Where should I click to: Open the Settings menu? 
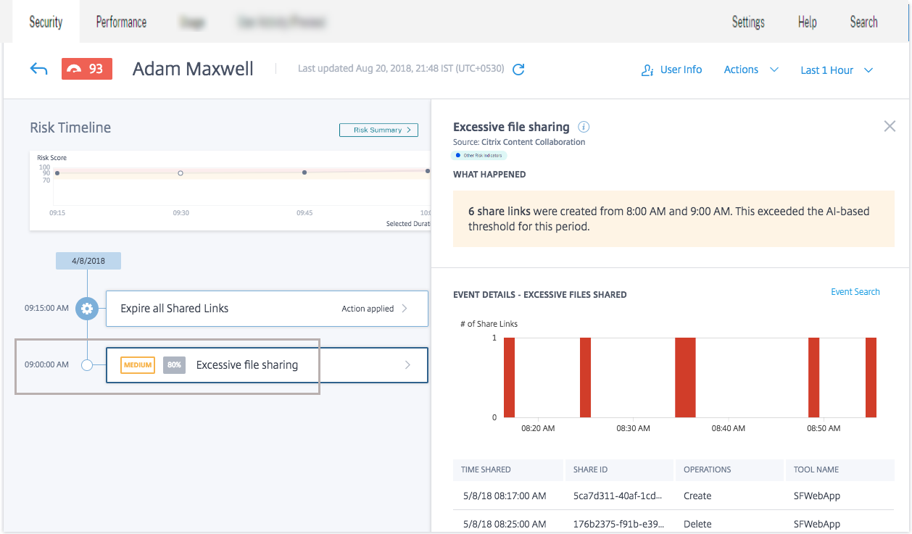(x=748, y=22)
